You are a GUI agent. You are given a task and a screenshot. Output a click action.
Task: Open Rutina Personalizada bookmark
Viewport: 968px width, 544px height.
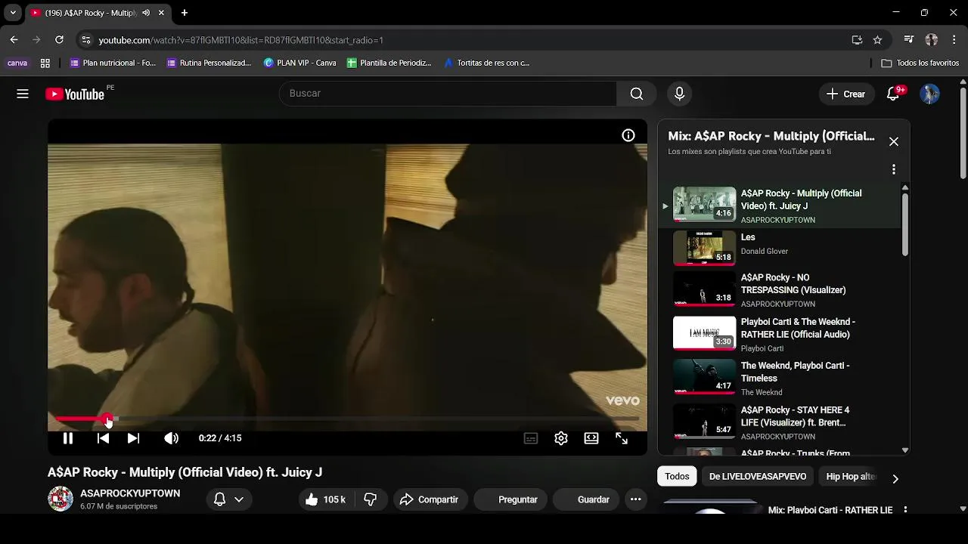click(x=209, y=63)
